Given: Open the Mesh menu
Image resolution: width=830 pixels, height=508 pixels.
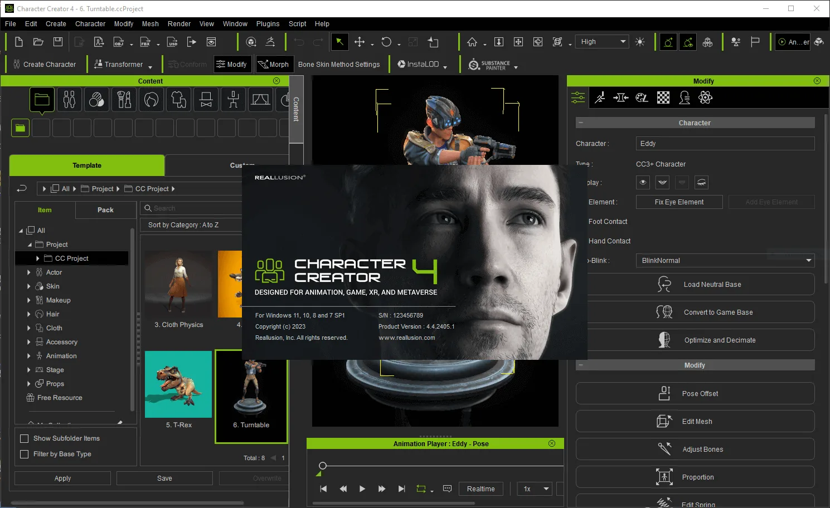Looking at the screenshot, I should click(x=151, y=24).
